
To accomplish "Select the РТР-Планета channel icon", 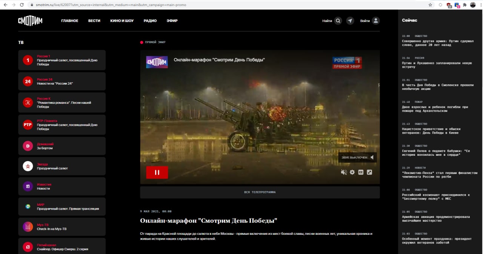I will tap(28, 125).
